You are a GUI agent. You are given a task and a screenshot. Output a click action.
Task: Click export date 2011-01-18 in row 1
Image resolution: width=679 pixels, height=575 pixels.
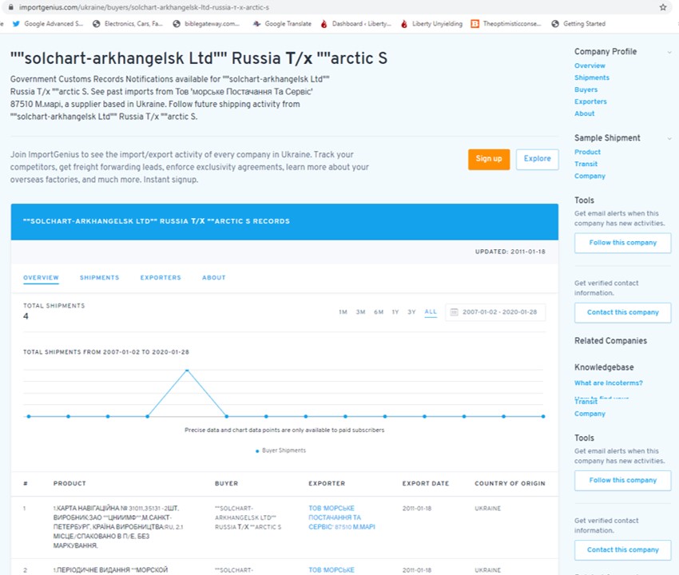coord(417,509)
